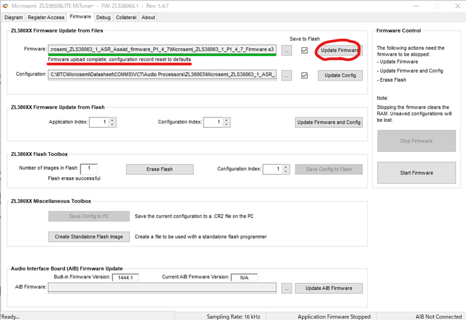The height and width of the screenshot is (320, 466).
Task: Open the Debug tab
Action: pos(103,17)
